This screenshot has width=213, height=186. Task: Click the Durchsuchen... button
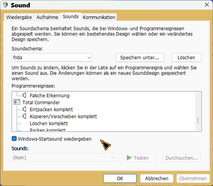(x=182, y=158)
